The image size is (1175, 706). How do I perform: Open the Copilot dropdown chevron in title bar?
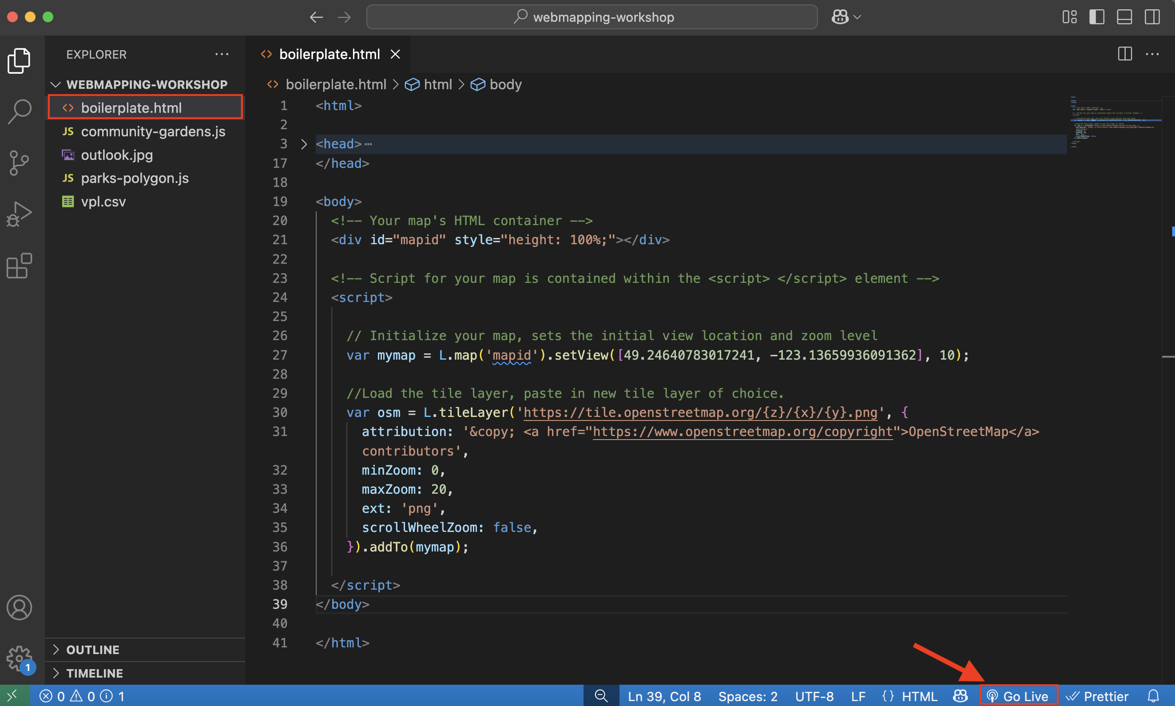[857, 17]
